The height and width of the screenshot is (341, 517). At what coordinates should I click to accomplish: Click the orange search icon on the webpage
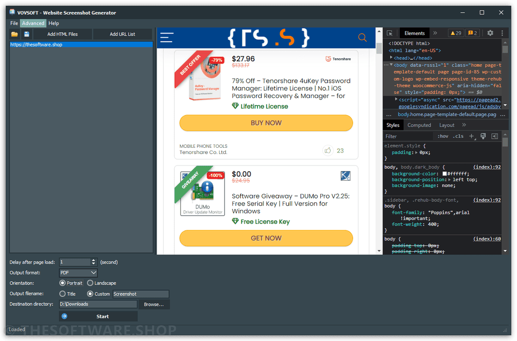[362, 38]
